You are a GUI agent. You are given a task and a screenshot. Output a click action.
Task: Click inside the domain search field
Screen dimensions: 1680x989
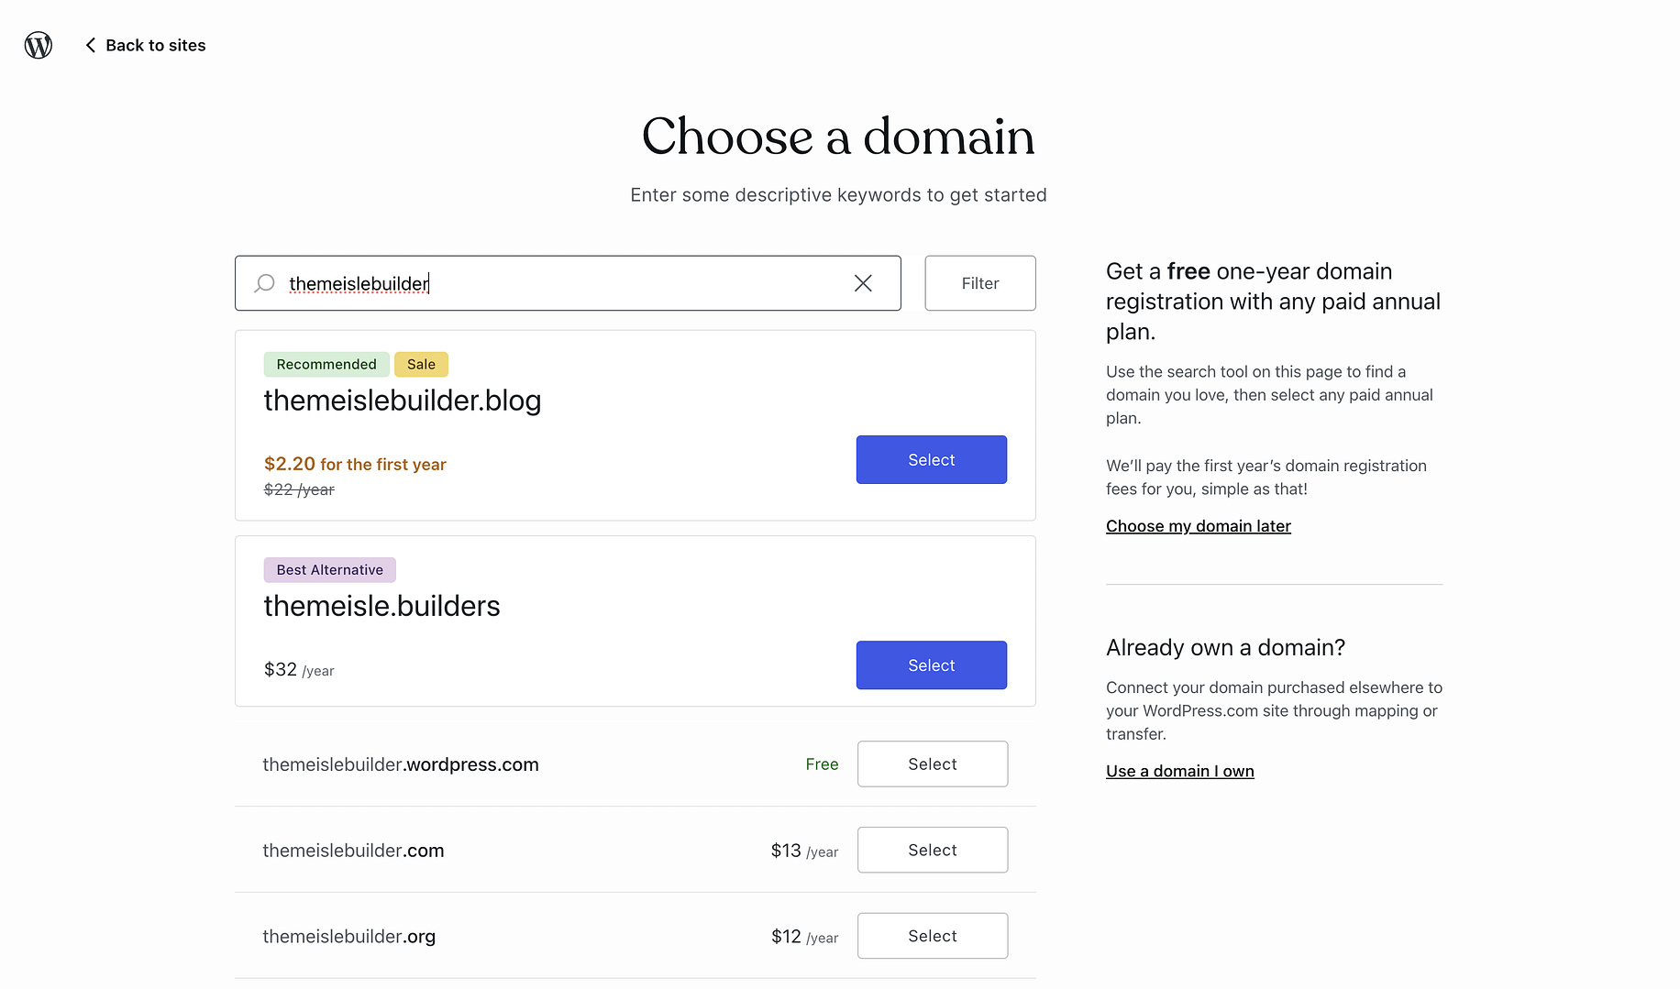(550, 283)
